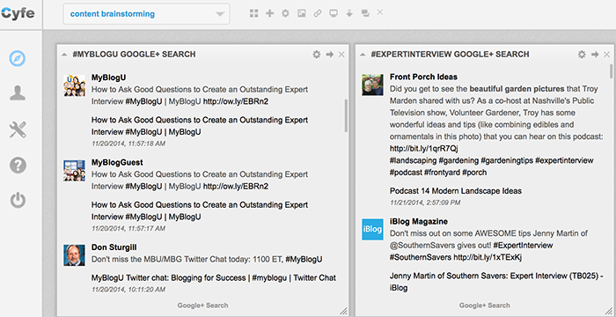Open the content brainstorming dashboard dropdown
Screen dimensions: 616x317
(147, 14)
